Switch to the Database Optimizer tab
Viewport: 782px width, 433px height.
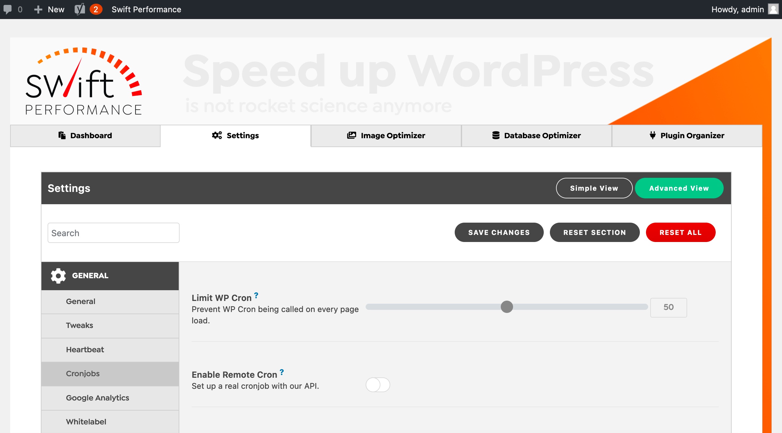tap(536, 135)
